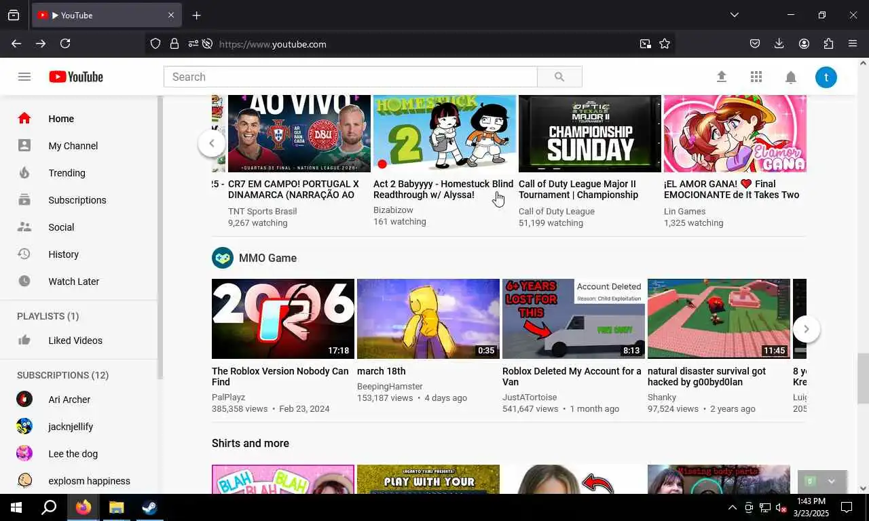Viewport: 869px width, 521px height.
Task: Open the Homestuck live stream thumbnail
Action: tap(445, 134)
